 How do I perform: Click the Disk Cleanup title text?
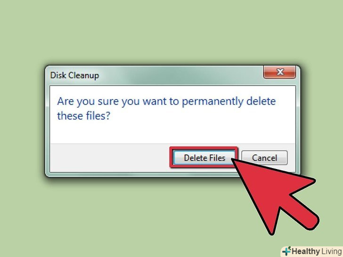click(x=74, y=75)
